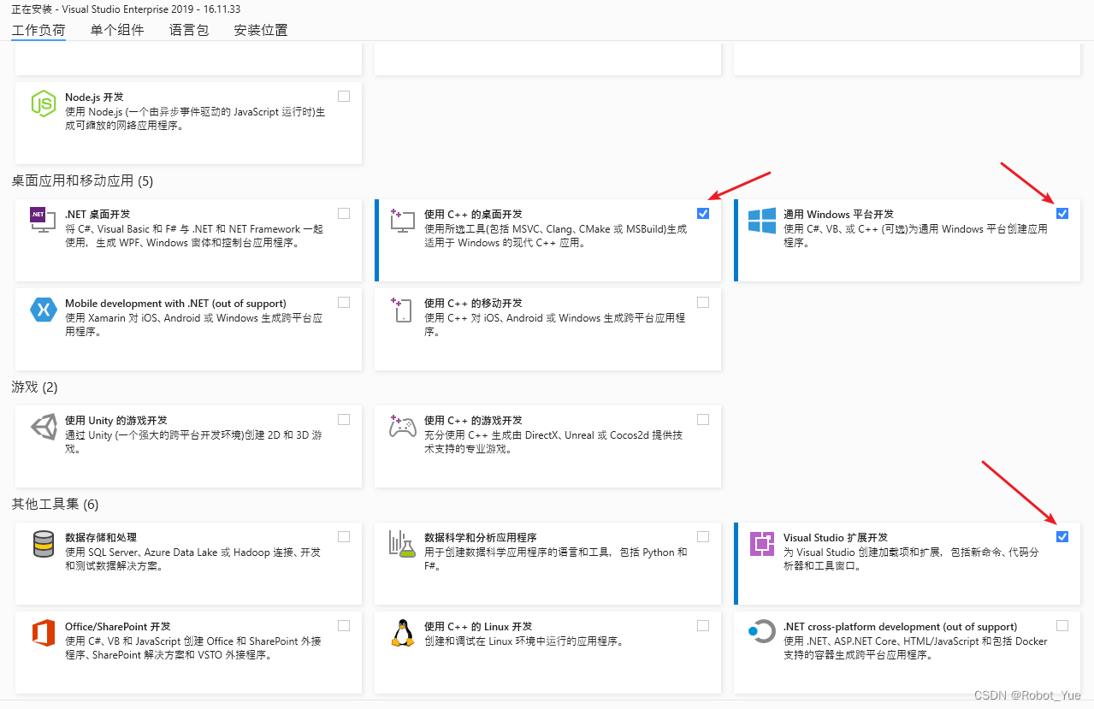Click the 其他工具集 (6) section heading
Viewport: 1094px width, 709px height.
coord(55,504)
